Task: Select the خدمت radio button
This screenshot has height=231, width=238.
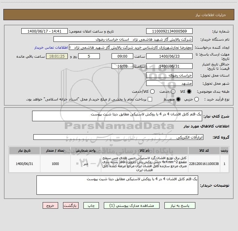Action: point(173,91)
